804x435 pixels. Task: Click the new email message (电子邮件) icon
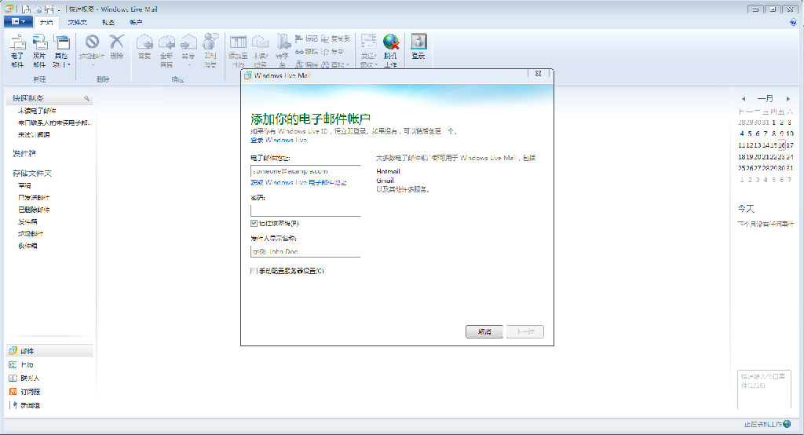[x=17, y=50]
